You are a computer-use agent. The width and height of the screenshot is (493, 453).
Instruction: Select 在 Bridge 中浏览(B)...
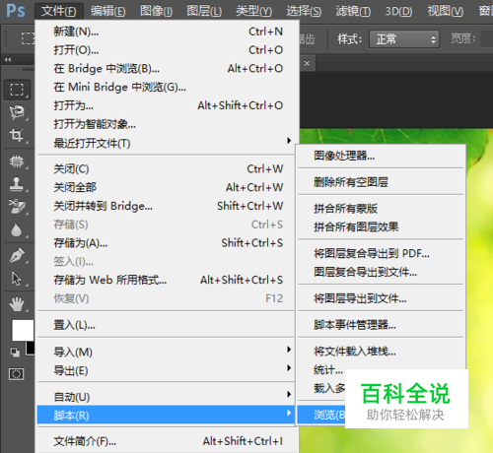tap(168, 68)
